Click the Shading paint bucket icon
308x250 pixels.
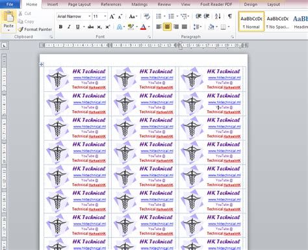pyautogui.click(x=211, y=27)
